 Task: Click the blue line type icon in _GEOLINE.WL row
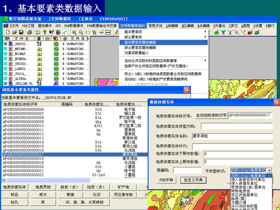pos(56,83)
